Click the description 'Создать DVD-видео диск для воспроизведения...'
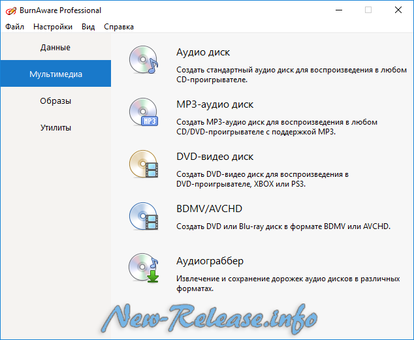 tap(263, 179)
